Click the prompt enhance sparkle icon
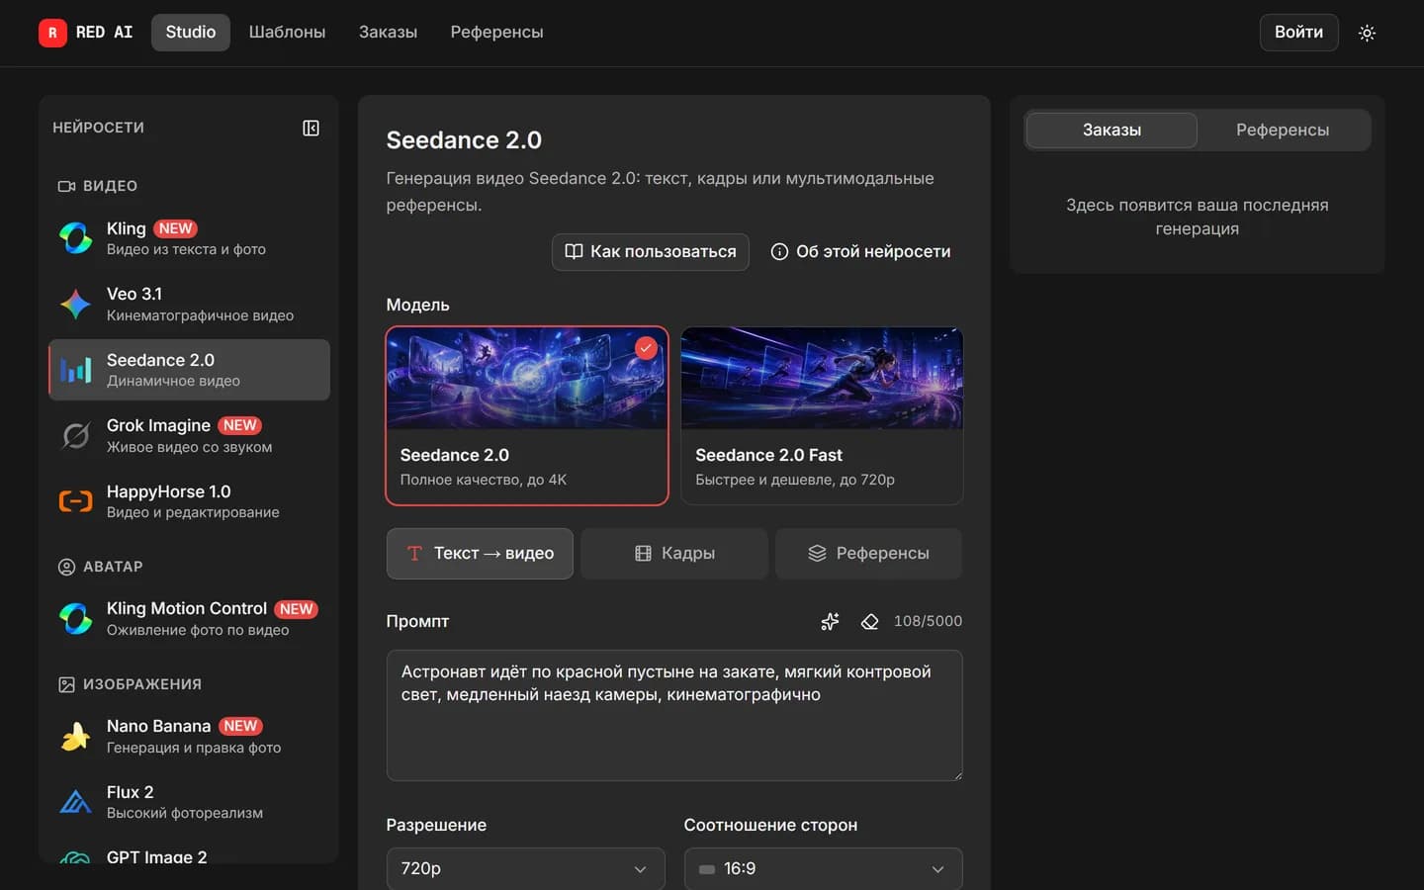 [830, 621]
